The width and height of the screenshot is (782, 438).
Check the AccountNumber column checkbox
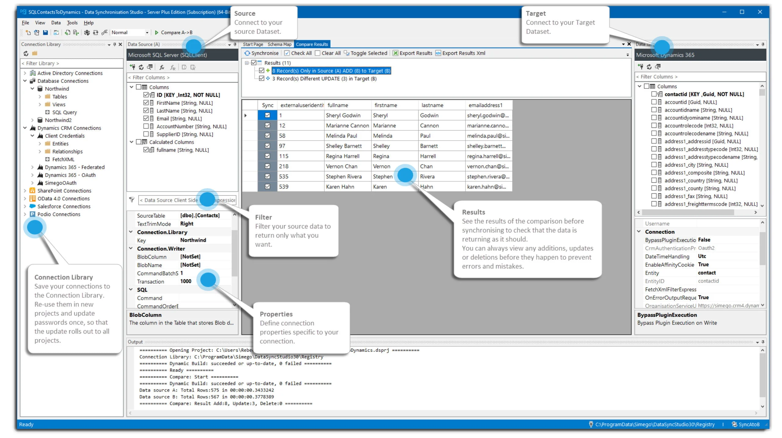[146, 126]
